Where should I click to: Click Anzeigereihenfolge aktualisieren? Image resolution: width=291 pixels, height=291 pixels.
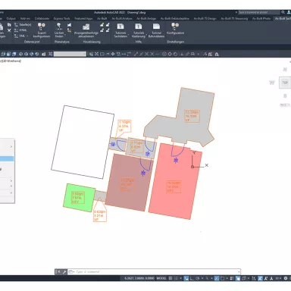tap(86, 30)
